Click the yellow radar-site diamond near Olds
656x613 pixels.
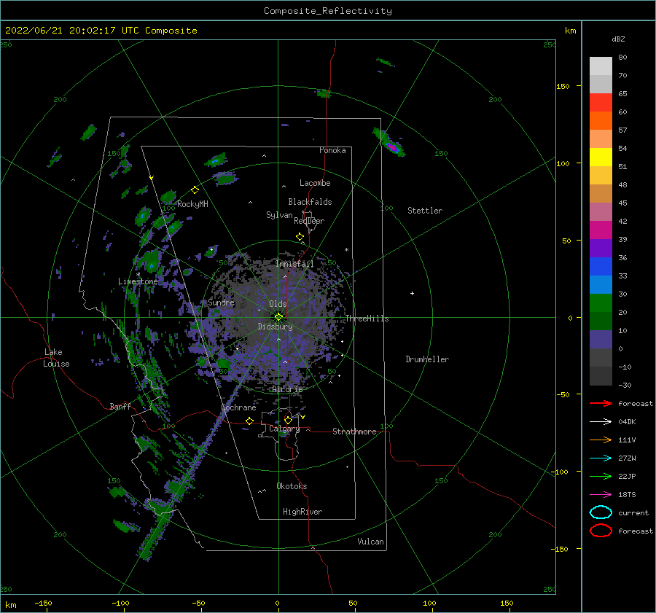click(x=278, y=317)
